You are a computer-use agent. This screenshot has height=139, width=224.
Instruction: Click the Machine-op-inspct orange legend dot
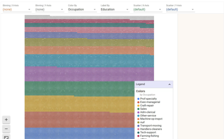click(138, 119)
